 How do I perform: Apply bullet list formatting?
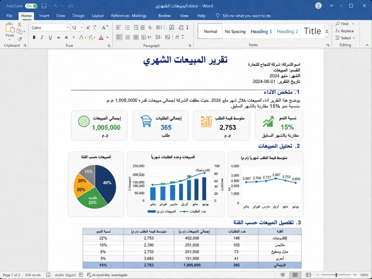coord(118,28)
